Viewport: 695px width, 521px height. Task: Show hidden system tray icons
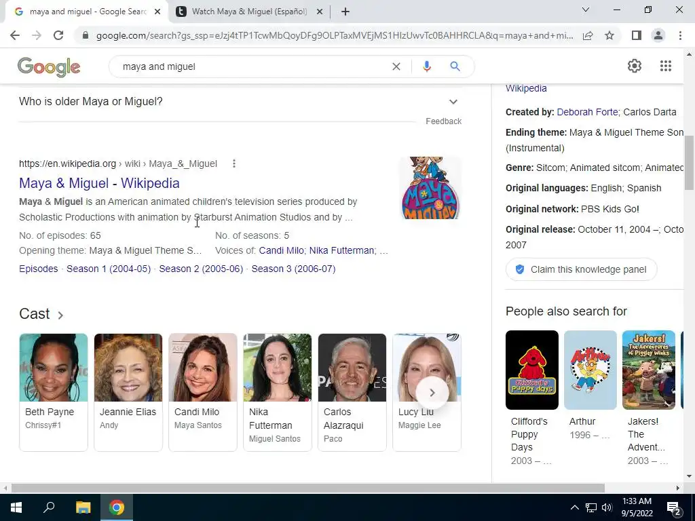coord(574,507)
